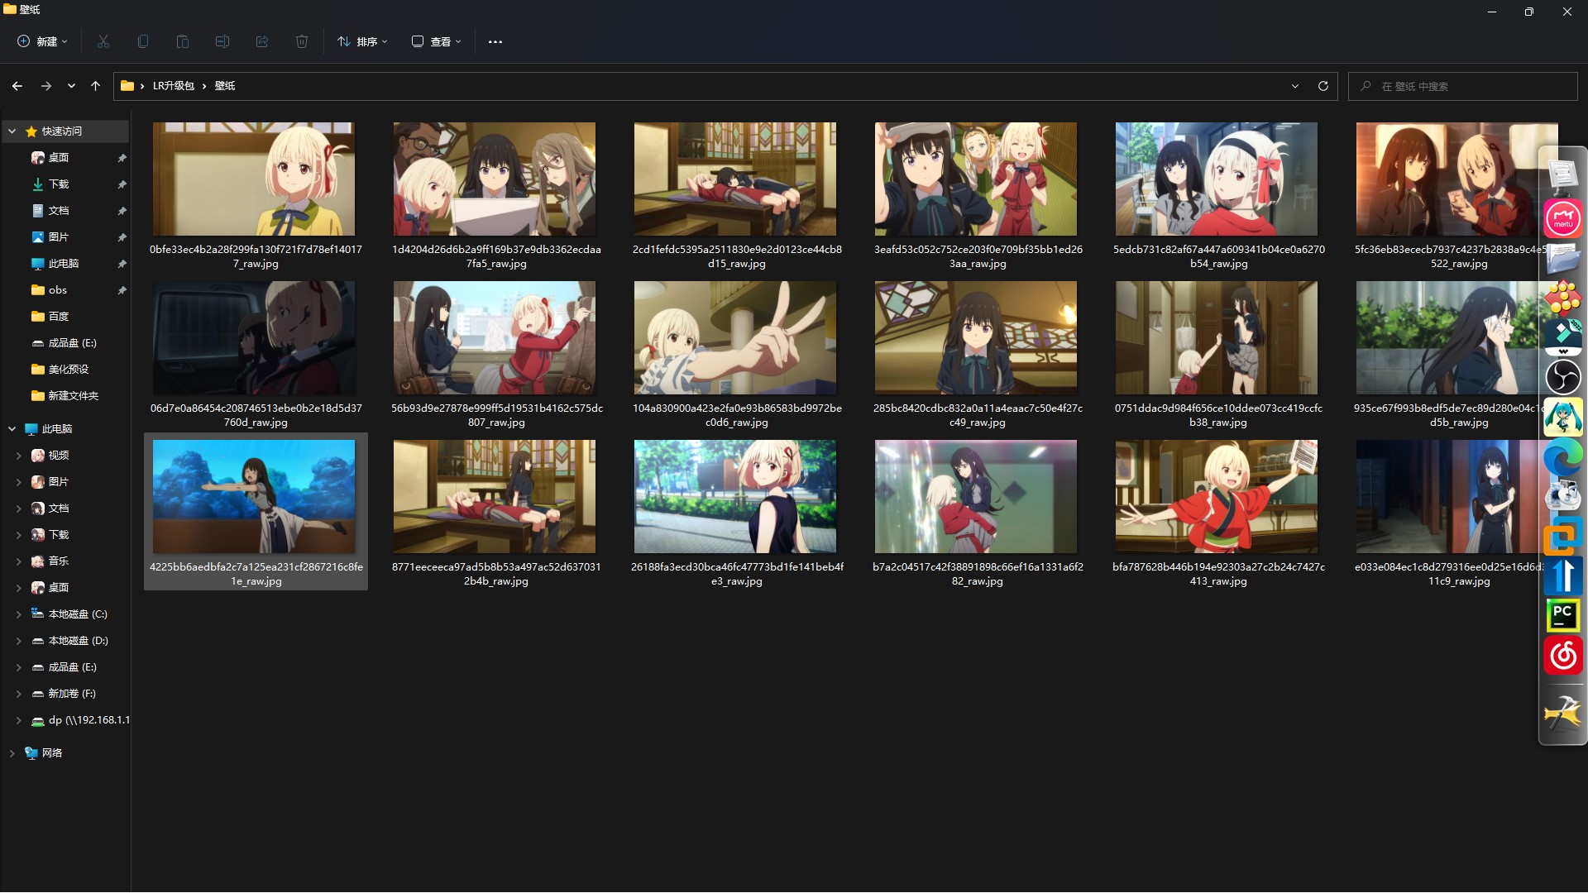
Task: Expand 本地磁盘 (C:) in navigation tree
Action: 18,614
